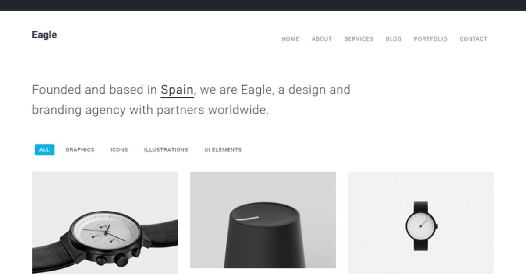Visit the Blog page
The height and width of the screenshot is (274, 526).
tap(394, 39)
